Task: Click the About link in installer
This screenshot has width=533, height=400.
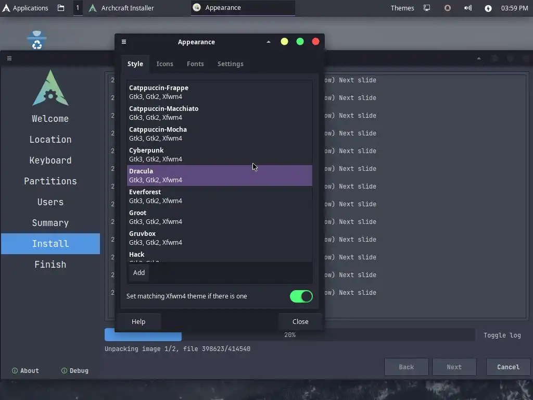Action: [26, 371]
